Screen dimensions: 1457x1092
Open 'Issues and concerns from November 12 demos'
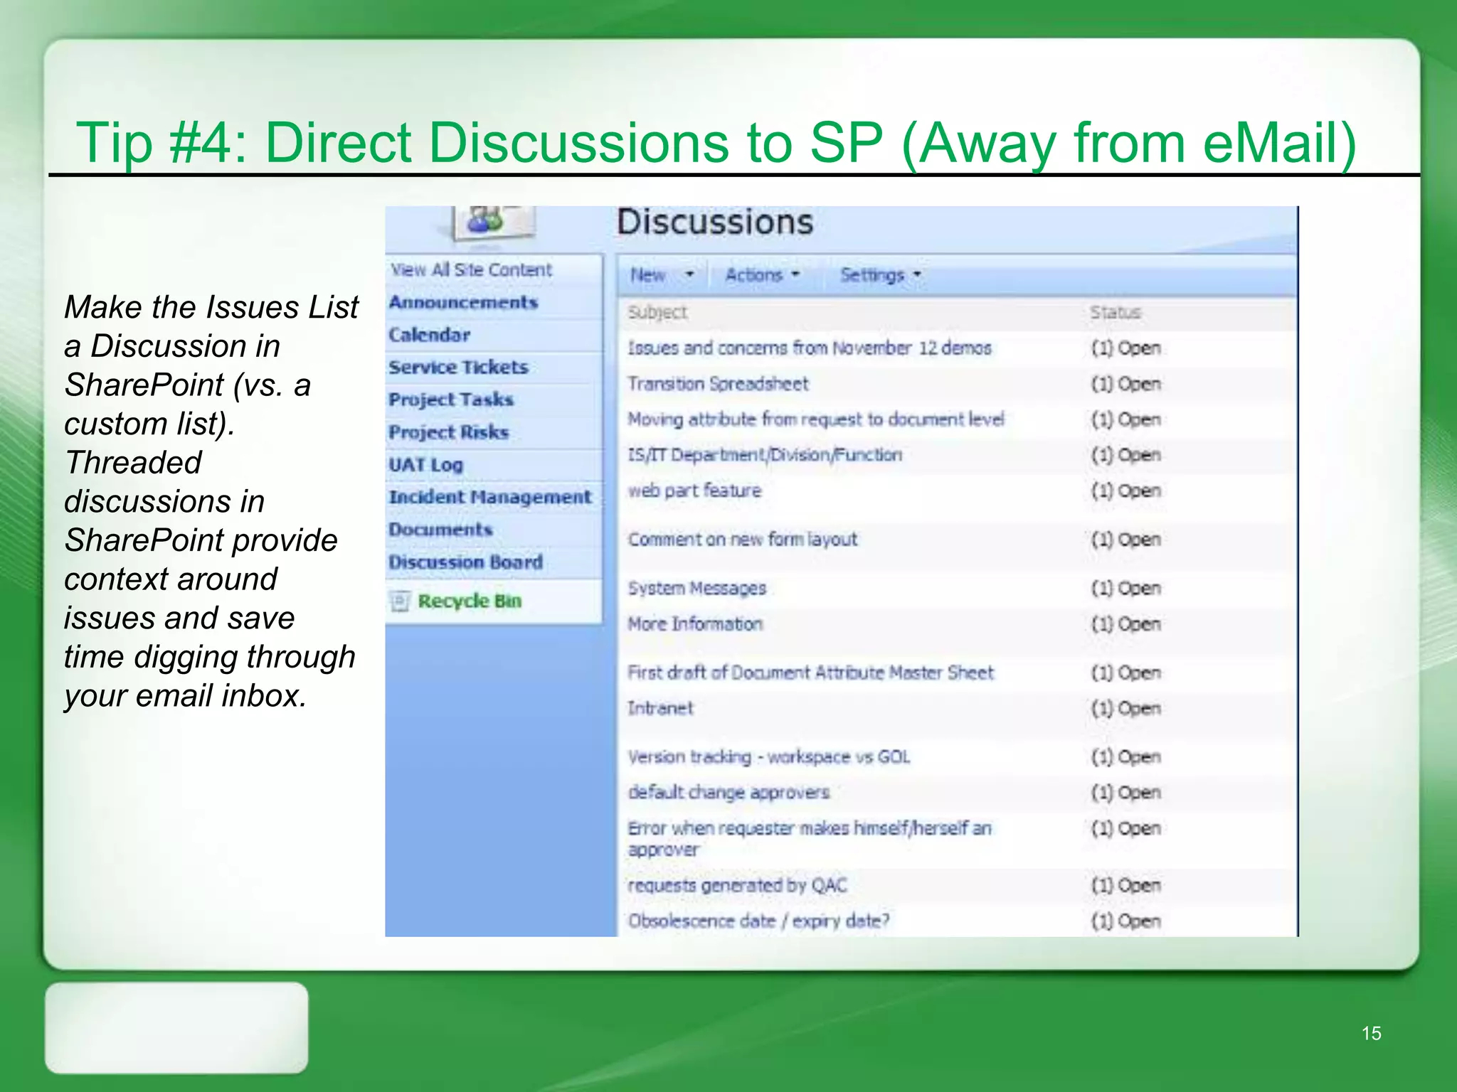pyautogui.click(x=810, y=348)
